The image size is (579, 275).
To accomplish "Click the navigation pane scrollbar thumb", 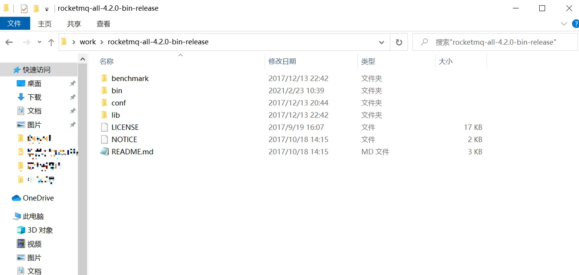I will click(x=83, y=170).
